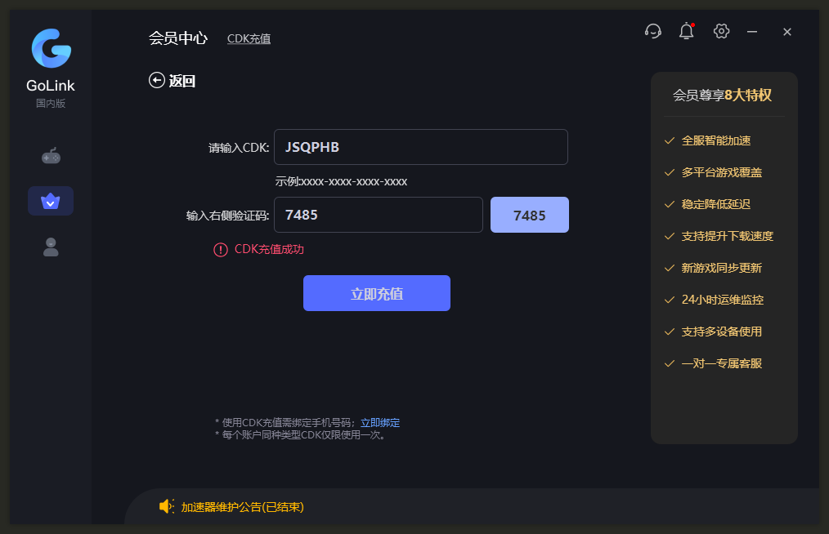
Task: Open notifications bell icon
Action: point(686,31)
